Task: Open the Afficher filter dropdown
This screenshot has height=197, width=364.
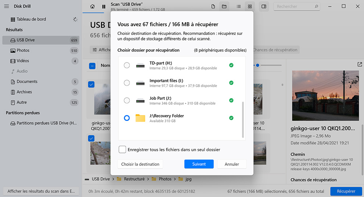Action: [x=100, y=50]
